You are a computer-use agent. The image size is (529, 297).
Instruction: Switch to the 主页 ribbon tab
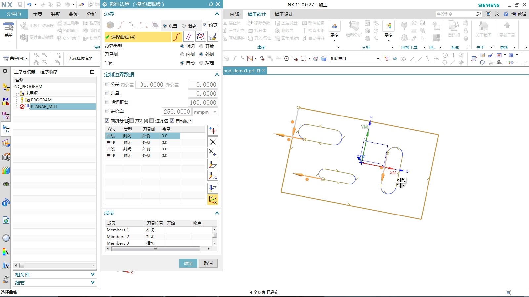38,14
